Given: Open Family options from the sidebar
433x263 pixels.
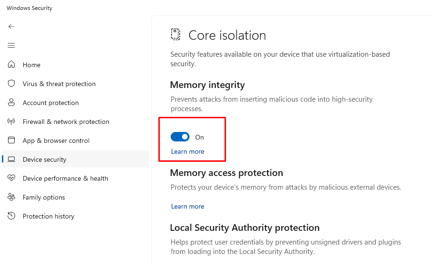Looking at the screenshot, I should 43,197.
